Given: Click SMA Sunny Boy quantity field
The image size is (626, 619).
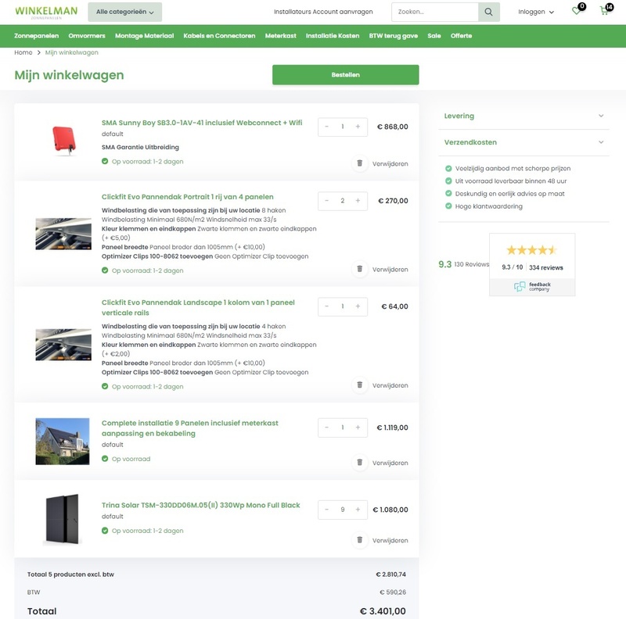Looking at the screenshot, I should pos(343,127).
